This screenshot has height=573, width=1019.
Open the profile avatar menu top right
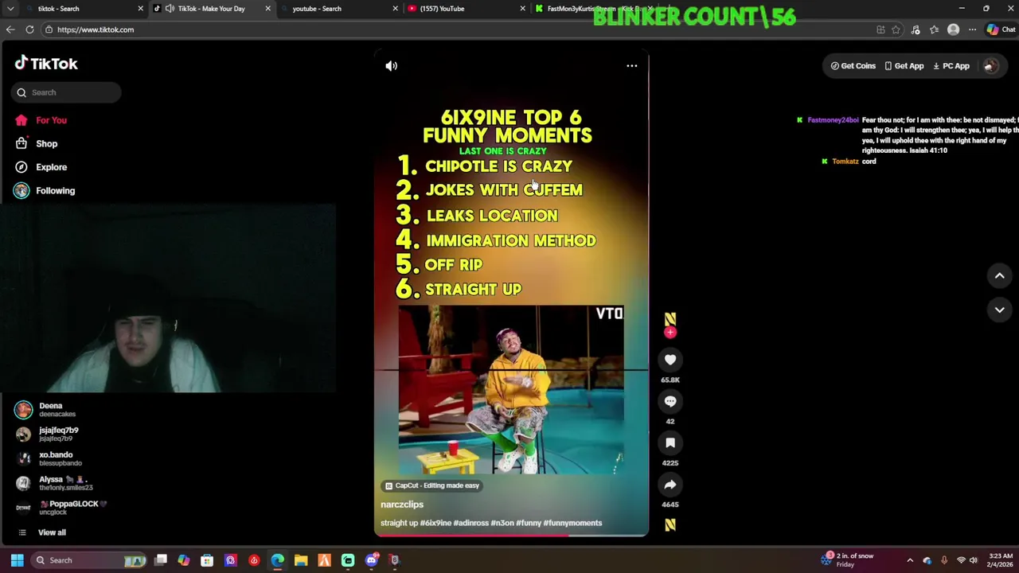990,66
